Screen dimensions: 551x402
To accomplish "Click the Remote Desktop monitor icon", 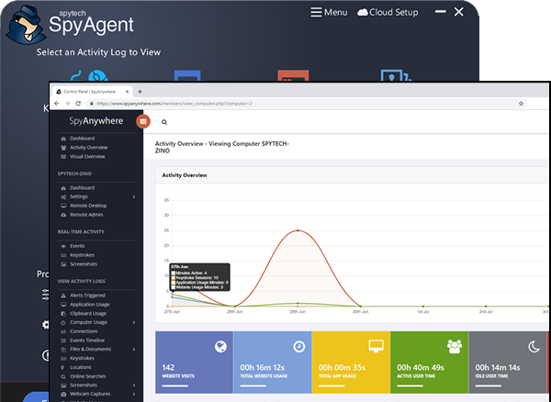I will click(62, 206).
